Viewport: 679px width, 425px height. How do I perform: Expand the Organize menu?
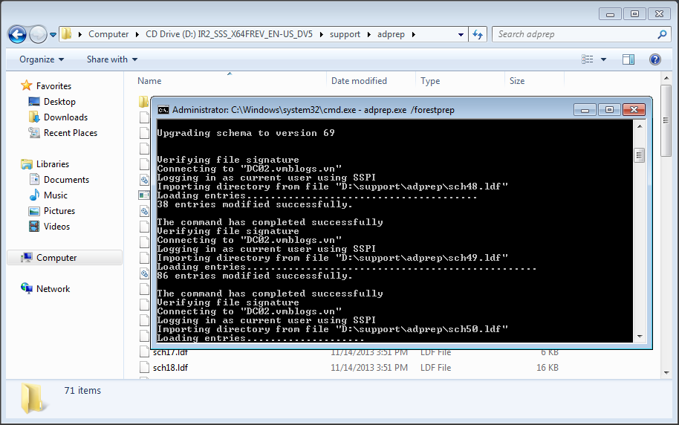[x=42, y=59]
